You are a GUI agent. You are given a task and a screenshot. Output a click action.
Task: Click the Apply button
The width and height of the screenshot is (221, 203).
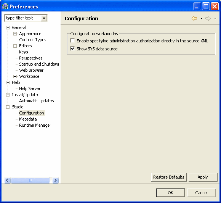coord(203,177)
